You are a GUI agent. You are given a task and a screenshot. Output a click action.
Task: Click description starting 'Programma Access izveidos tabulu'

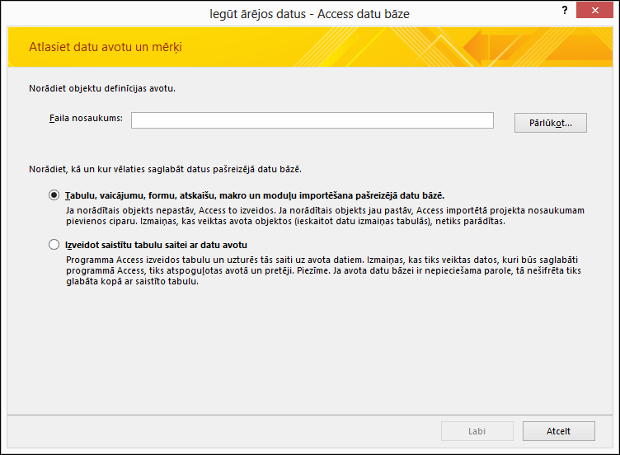coord(323,271)
